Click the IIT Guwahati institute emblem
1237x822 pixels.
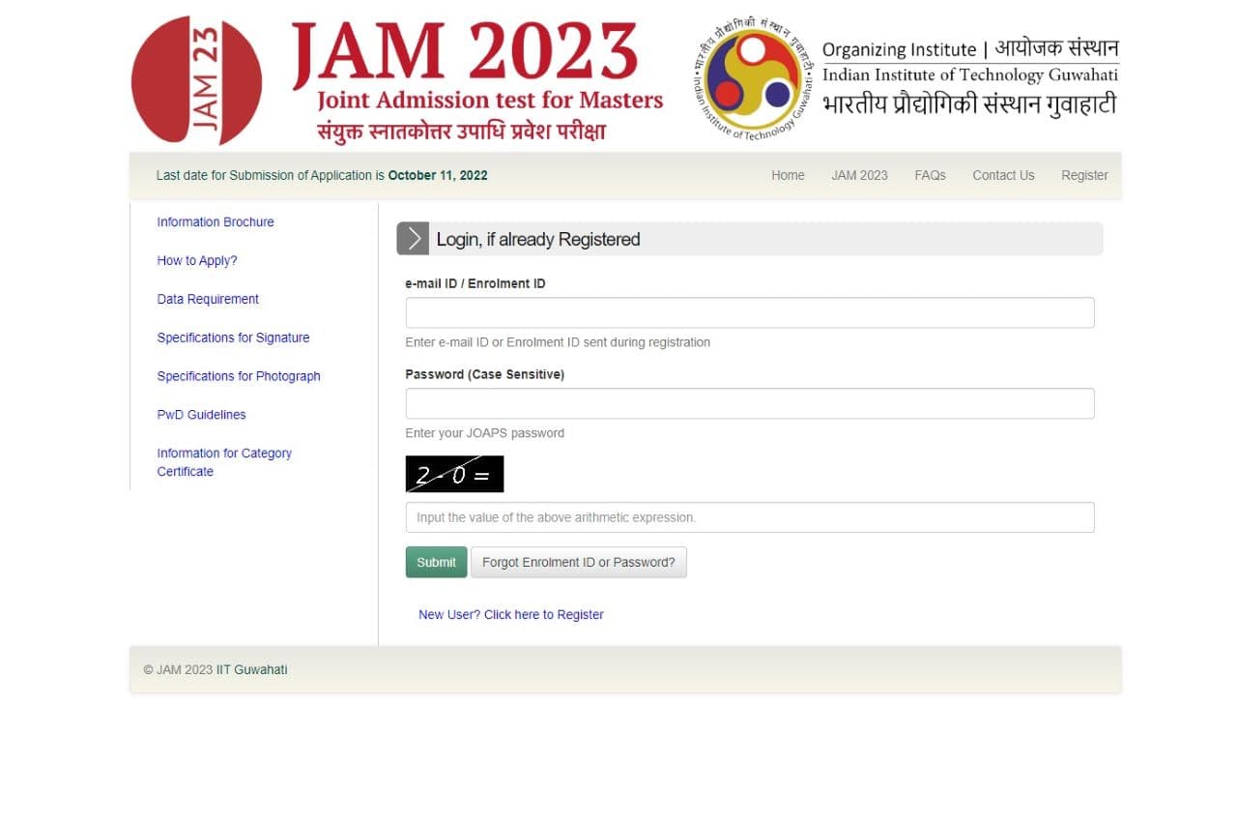point(753,79)
